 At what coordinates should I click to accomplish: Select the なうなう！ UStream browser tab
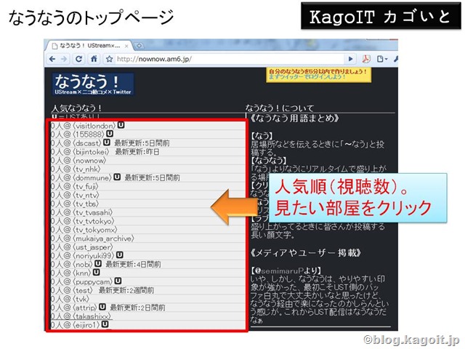tap(89, 46)
